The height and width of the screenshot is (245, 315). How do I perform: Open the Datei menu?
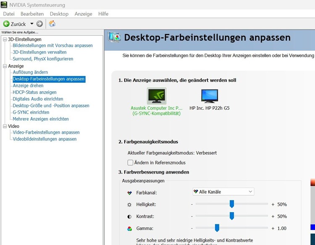tap(9, 14)
